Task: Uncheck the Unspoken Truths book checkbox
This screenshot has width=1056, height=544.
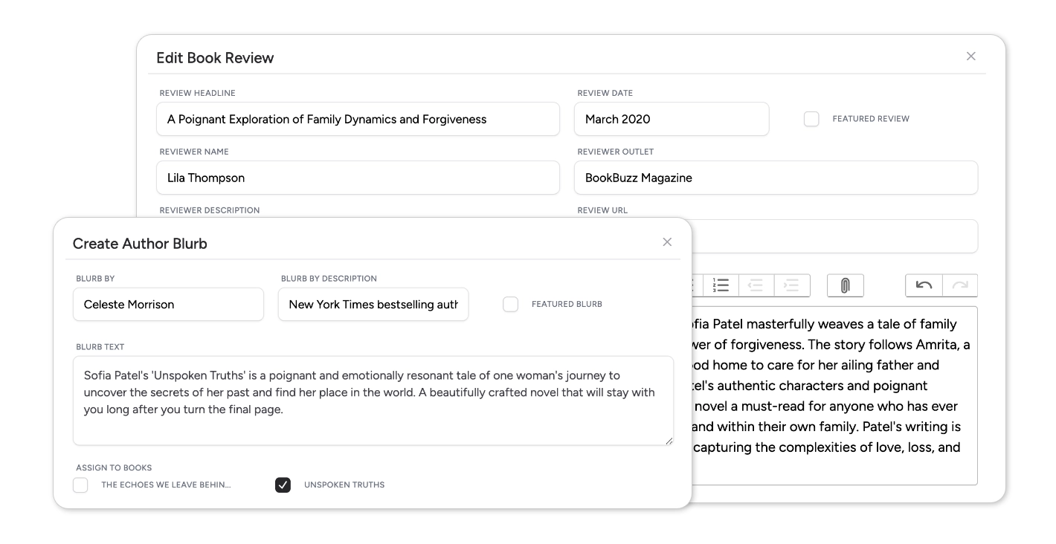Action: coord(283,485)
